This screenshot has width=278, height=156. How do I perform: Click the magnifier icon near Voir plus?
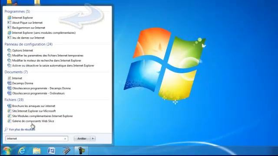6,129
